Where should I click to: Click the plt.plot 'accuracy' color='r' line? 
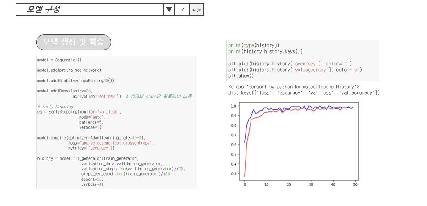pos(290,64)
